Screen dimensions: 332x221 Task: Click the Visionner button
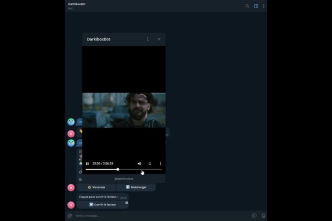[x=96, y=188]
